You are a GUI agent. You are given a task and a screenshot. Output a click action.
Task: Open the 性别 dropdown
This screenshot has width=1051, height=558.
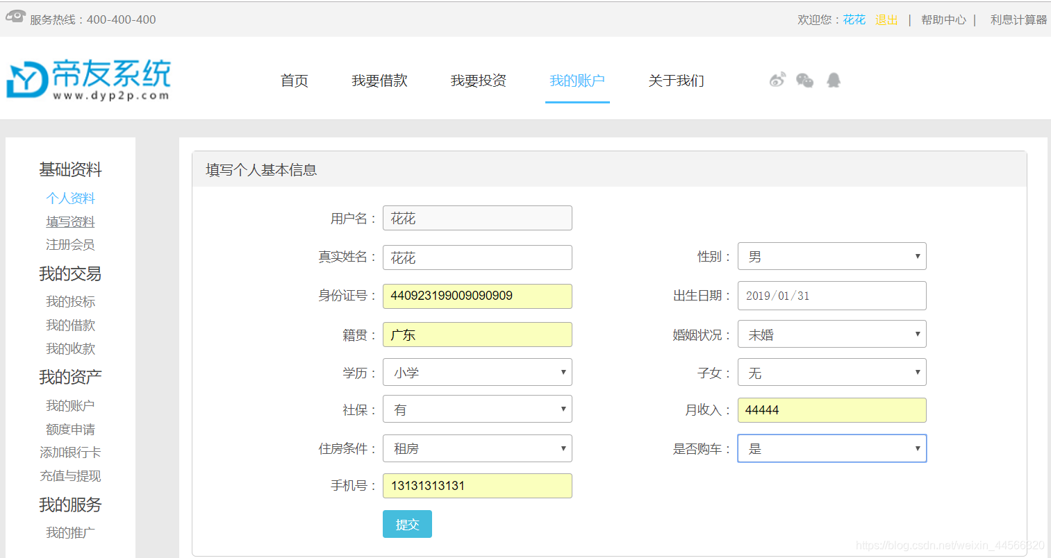coord(831,256)
